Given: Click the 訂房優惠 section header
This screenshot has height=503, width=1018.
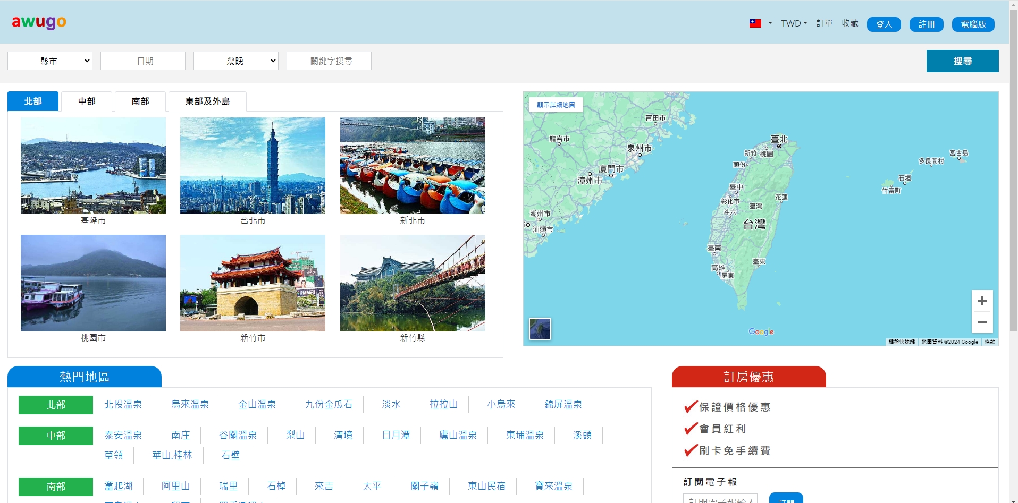Looking at the screenshot, I should pos(749,377).
